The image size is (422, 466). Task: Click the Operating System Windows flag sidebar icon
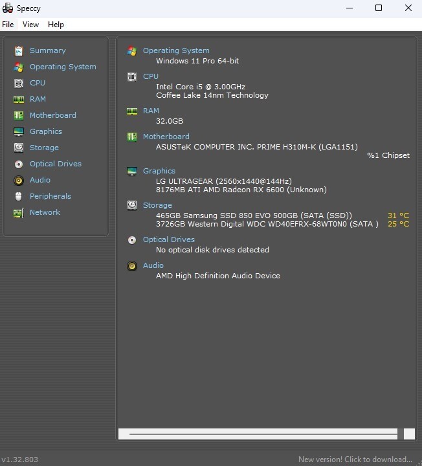click(19, 67)
